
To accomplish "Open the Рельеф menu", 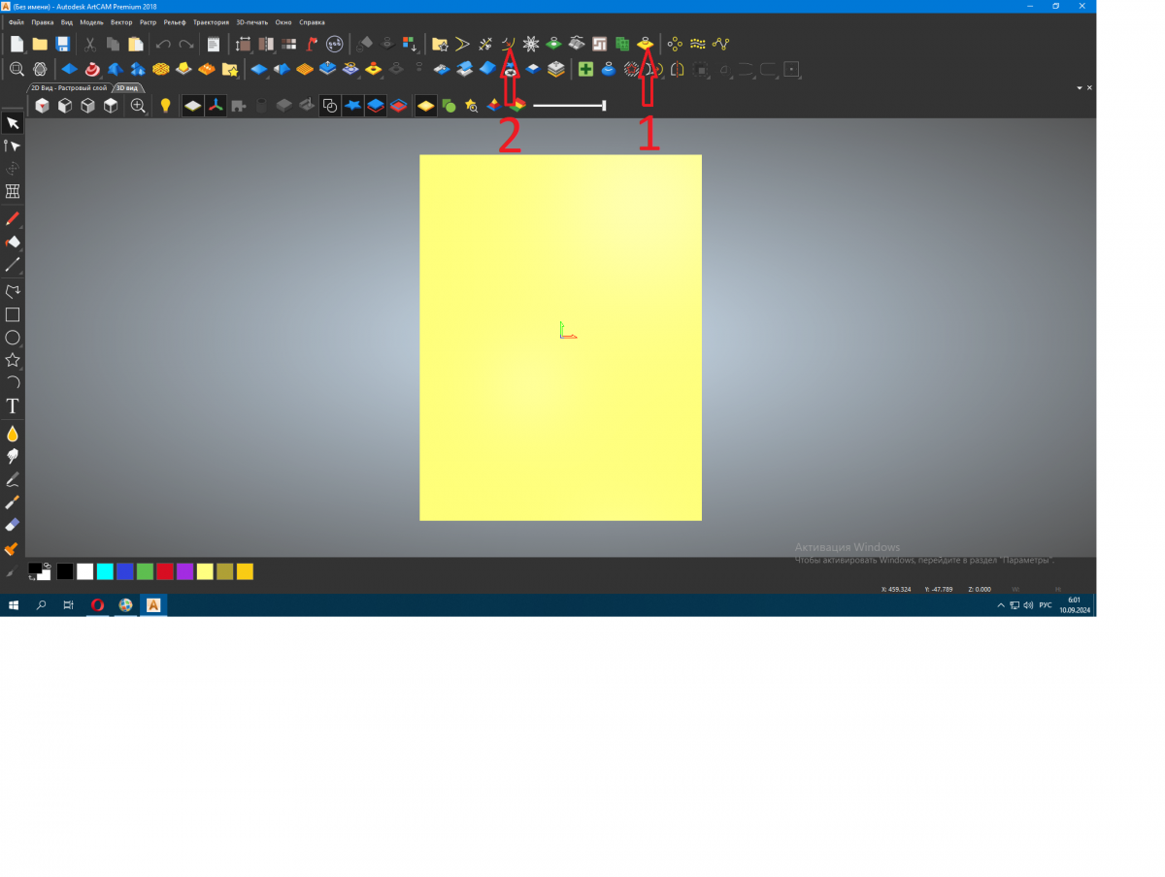I will 175,21.
